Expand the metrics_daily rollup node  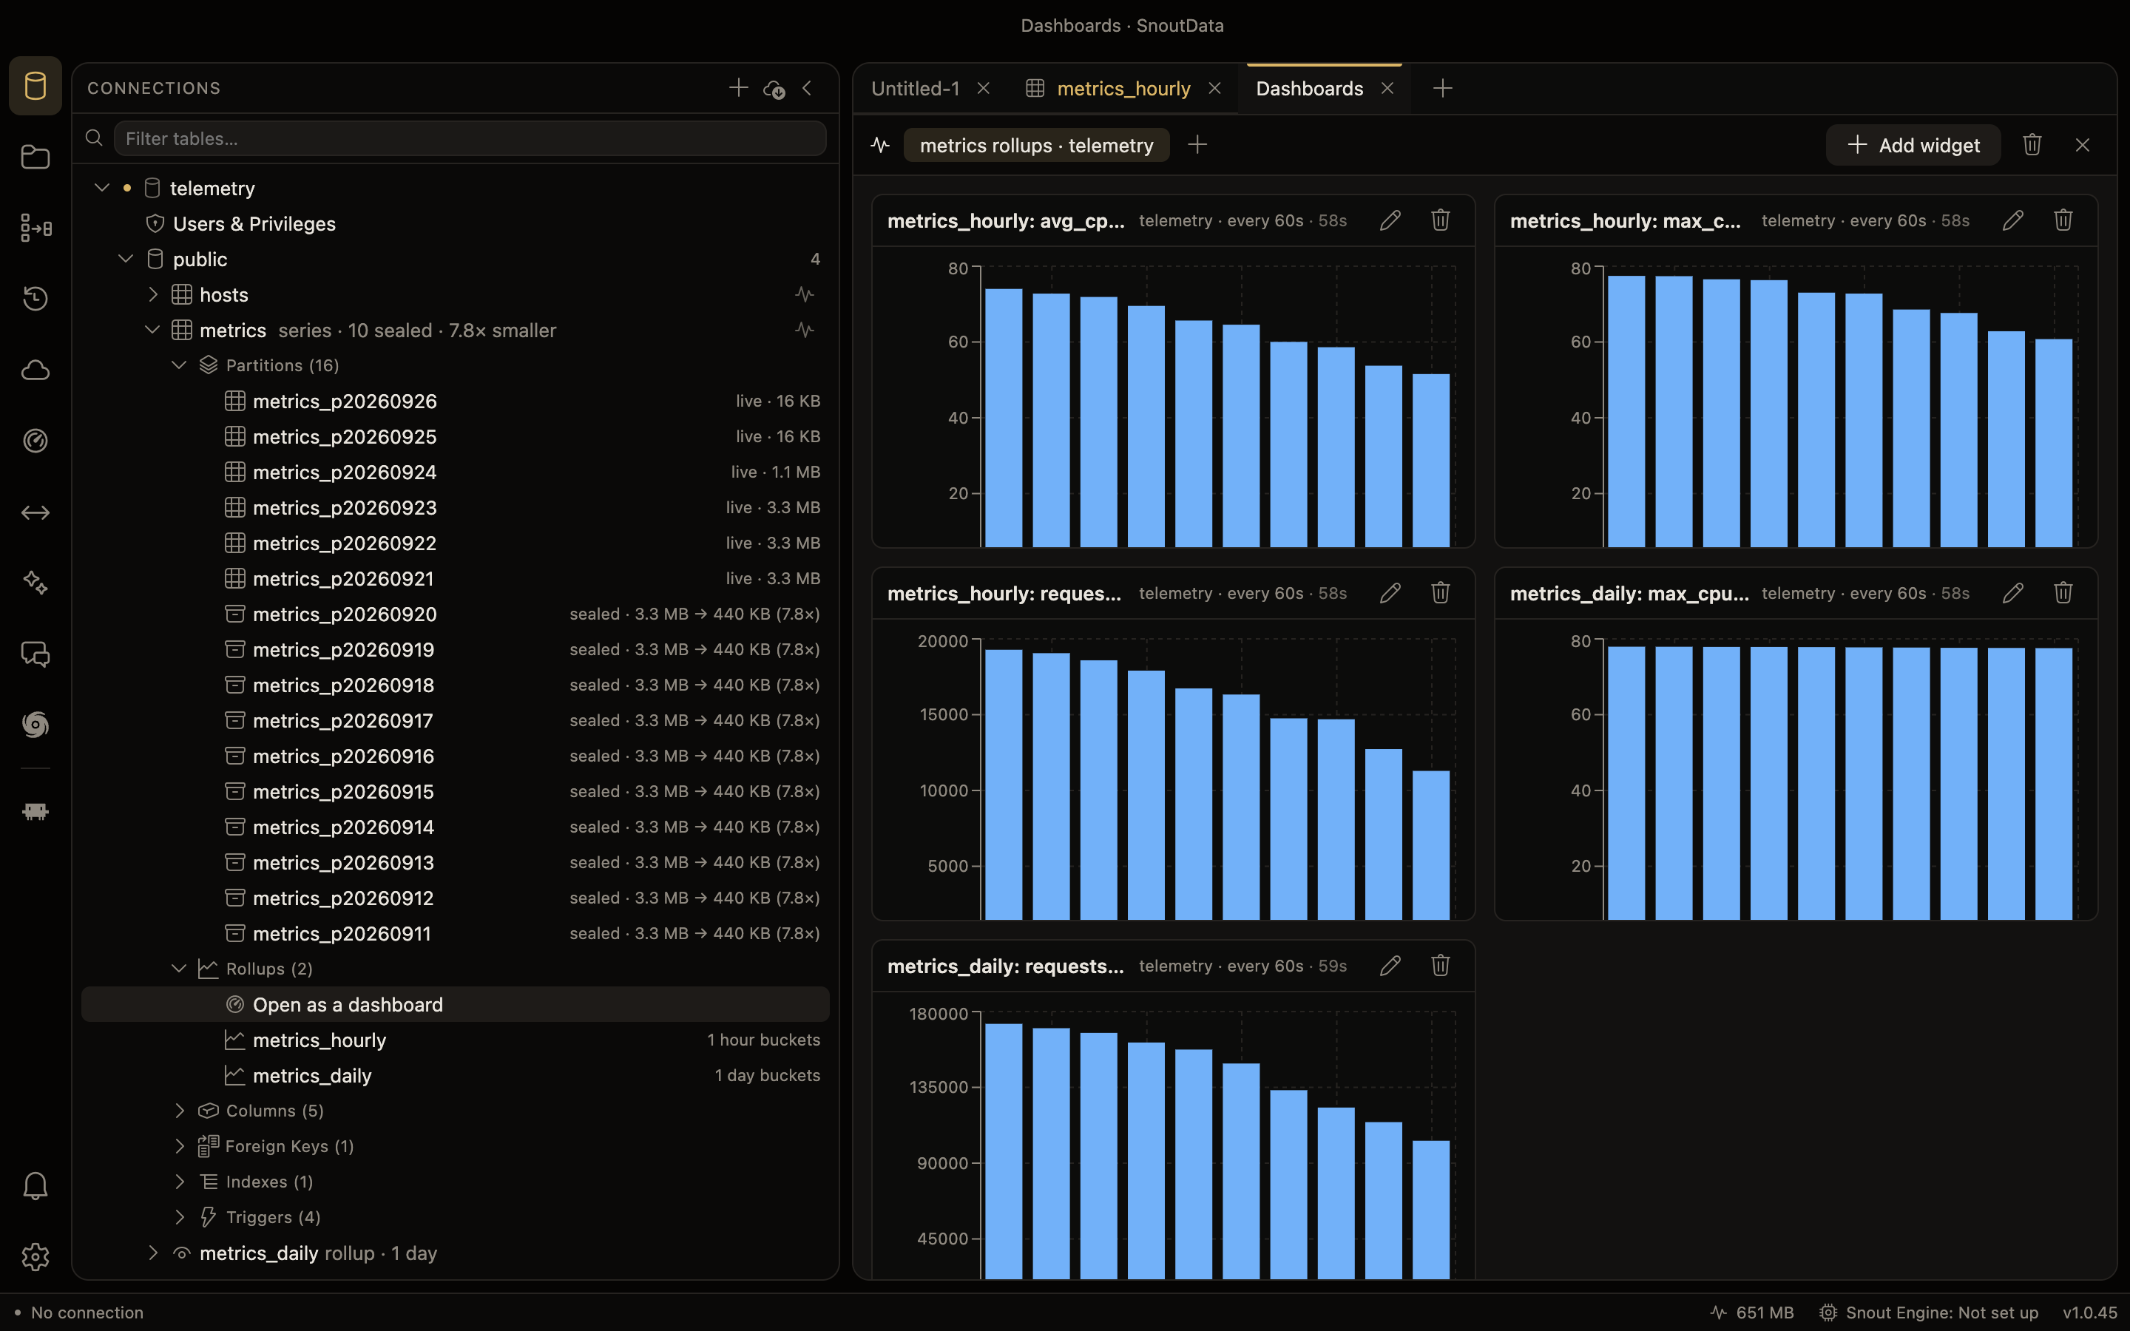click(x=153, y=1253)
